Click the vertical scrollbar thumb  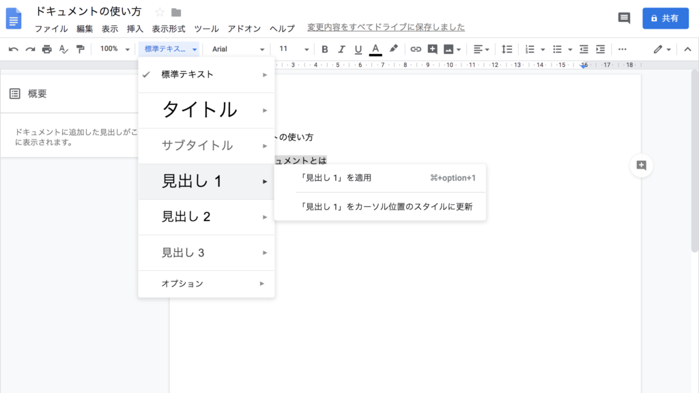click(x=694, y=161)
